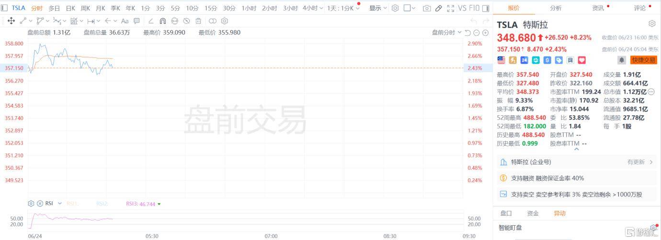
Task: Open indicator settings gear beside RSI
Action: [31, 203]
